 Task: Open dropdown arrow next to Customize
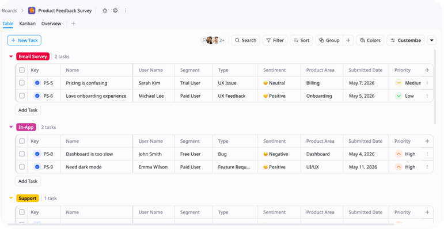(431, 40)
